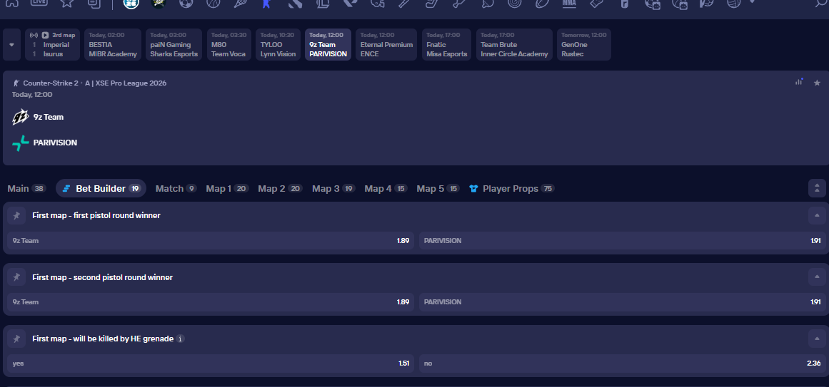This screenshot has height=387, width=829.
Task: Switch to the Map 3 tab
Action: pyautogui.click(x=333, y=188)
